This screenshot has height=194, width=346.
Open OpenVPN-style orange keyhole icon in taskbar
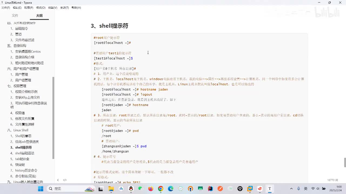point(190,189)
